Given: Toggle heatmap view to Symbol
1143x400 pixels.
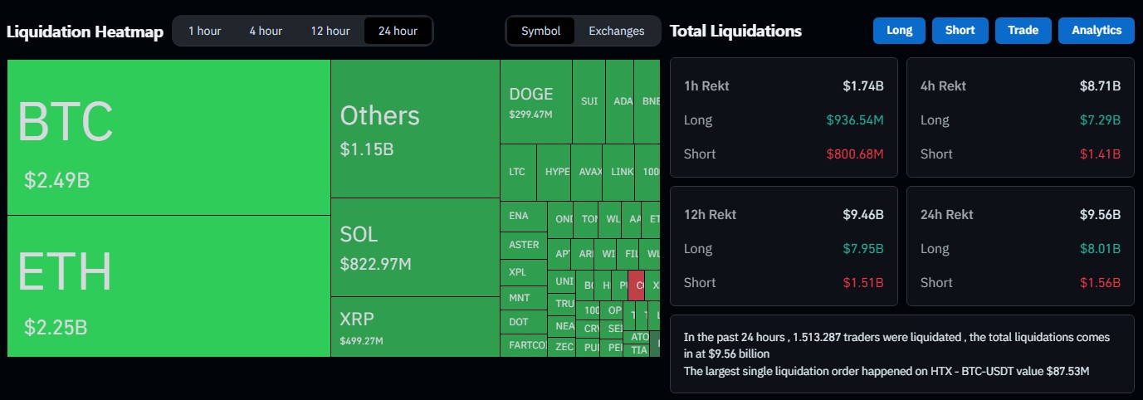Looking at the screenshot, I should click(541, 32).
